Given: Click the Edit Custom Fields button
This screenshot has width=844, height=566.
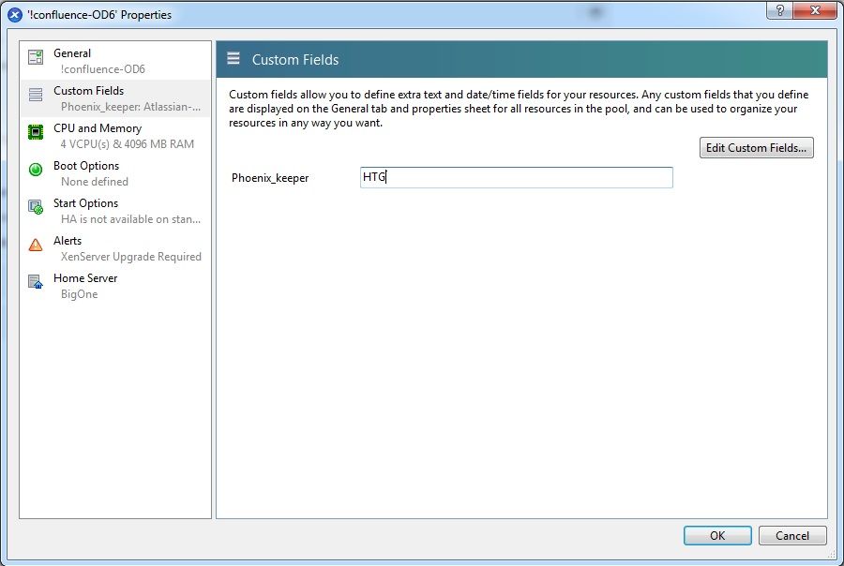Looking at the screenshot, I should (x=756, y=148).
